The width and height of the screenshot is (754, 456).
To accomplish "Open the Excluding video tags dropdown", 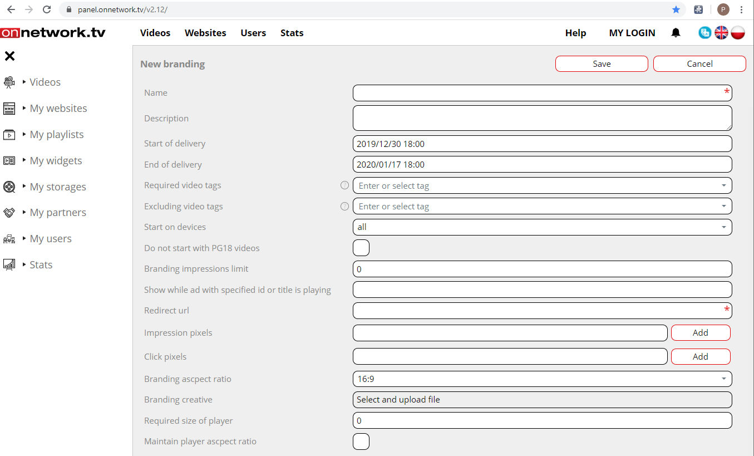I will (542, 207).
